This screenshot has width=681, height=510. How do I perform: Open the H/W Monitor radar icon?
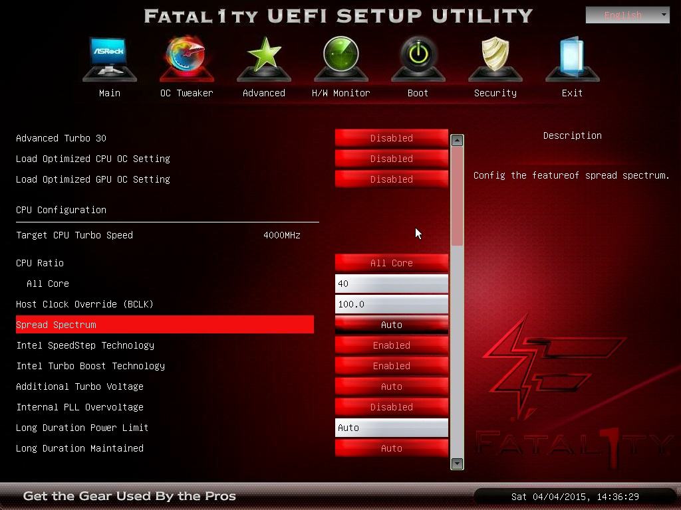(x=341, y=58)
